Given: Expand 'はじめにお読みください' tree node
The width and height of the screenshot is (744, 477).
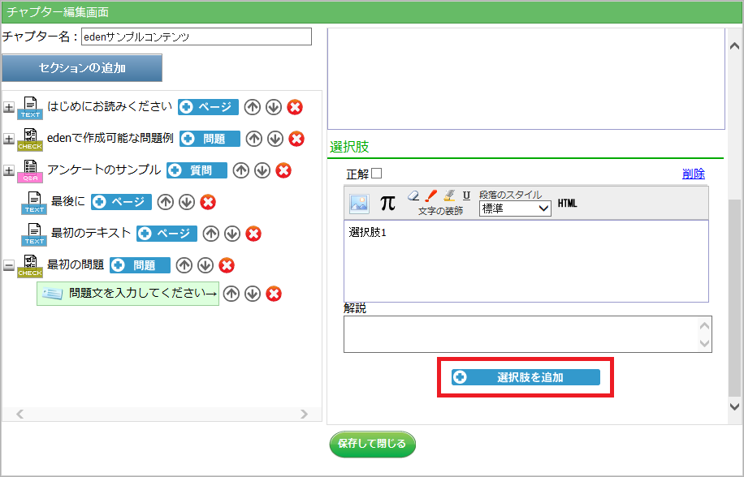Looking at the screenshot, I should [x=9, y=108].
